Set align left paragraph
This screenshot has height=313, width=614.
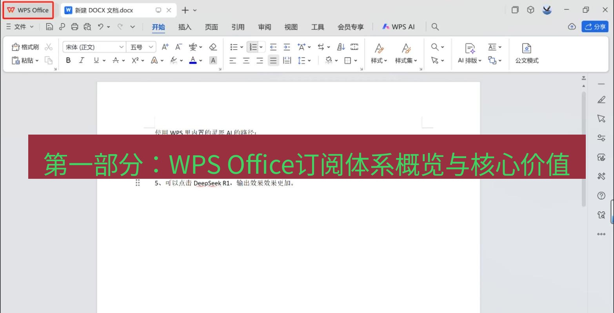point(233,60)
